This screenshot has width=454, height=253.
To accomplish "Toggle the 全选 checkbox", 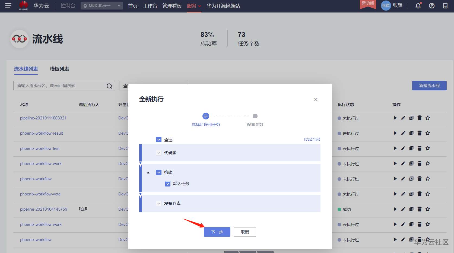I will (x=159, y=140).
